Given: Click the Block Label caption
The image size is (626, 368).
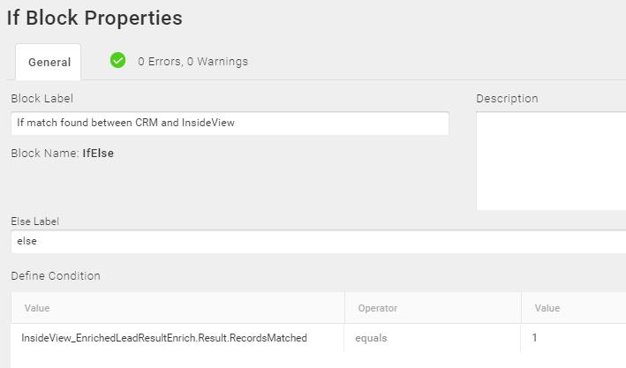Looking at the screenshot, I should [41, 99].
